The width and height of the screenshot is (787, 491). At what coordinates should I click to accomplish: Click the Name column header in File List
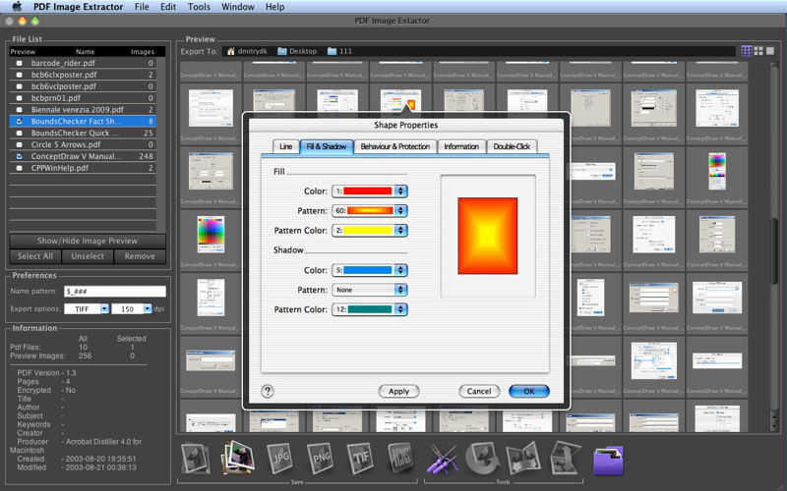click(x=85, y=52)
